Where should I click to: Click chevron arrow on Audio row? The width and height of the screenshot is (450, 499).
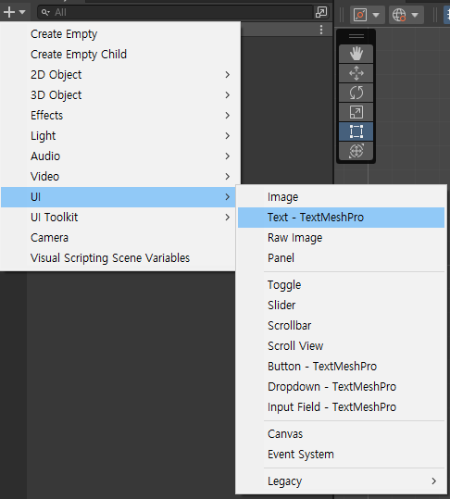point(227,156)
